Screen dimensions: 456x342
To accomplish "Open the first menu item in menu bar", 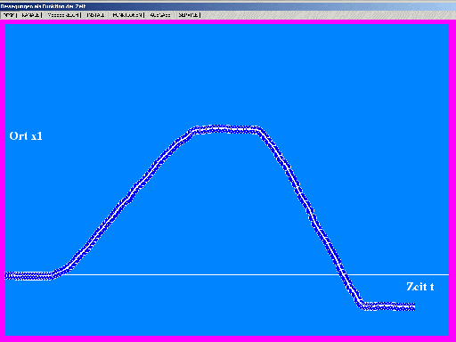I will click(x=9, y=15).
